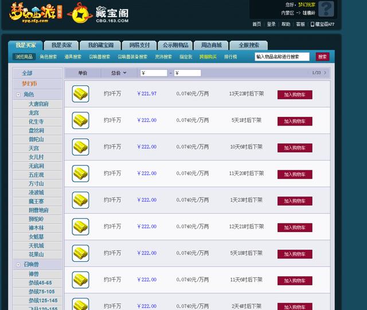Click gold icon for 5天1时 listing
Viewport: 367px width, 310px height.
coord(80,120)
